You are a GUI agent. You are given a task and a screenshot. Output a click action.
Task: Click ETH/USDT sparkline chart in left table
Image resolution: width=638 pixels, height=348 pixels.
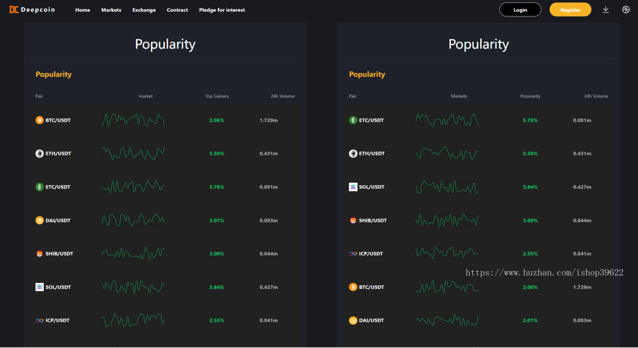tap(133, 154)
